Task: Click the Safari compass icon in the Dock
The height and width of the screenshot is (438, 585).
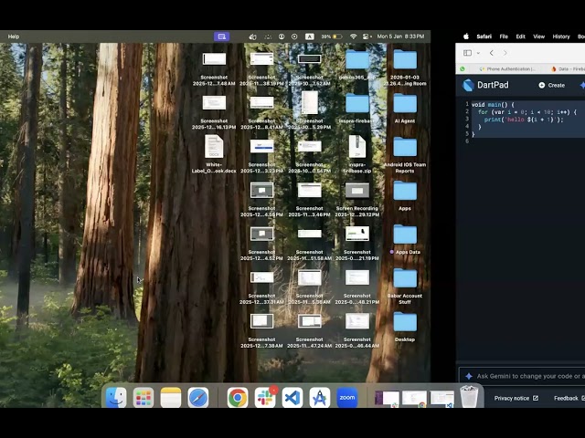Action: coord(198,397)
